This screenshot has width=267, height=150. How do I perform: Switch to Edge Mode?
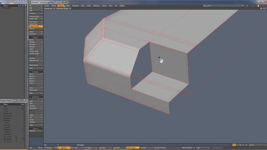(x=36, y=24)
